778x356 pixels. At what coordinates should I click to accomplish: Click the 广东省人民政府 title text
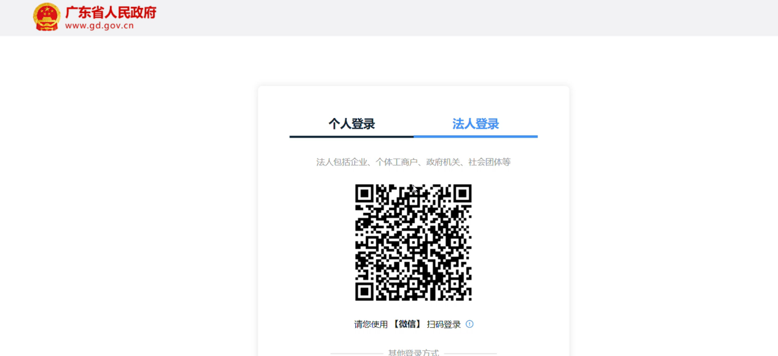click(111, 12)
